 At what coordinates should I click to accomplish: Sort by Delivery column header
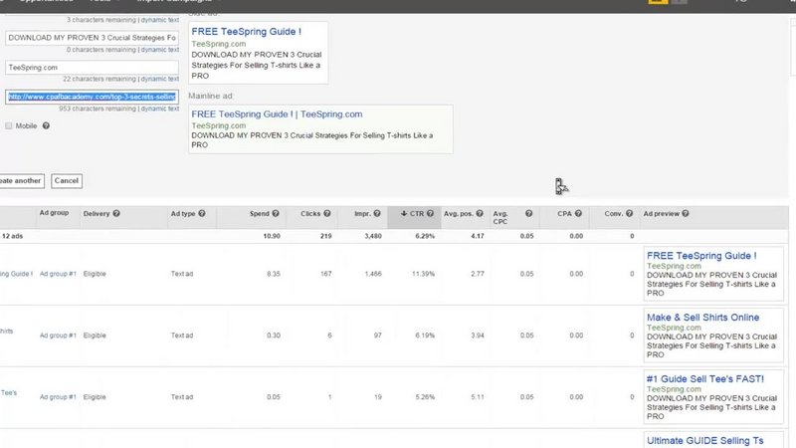97,213
